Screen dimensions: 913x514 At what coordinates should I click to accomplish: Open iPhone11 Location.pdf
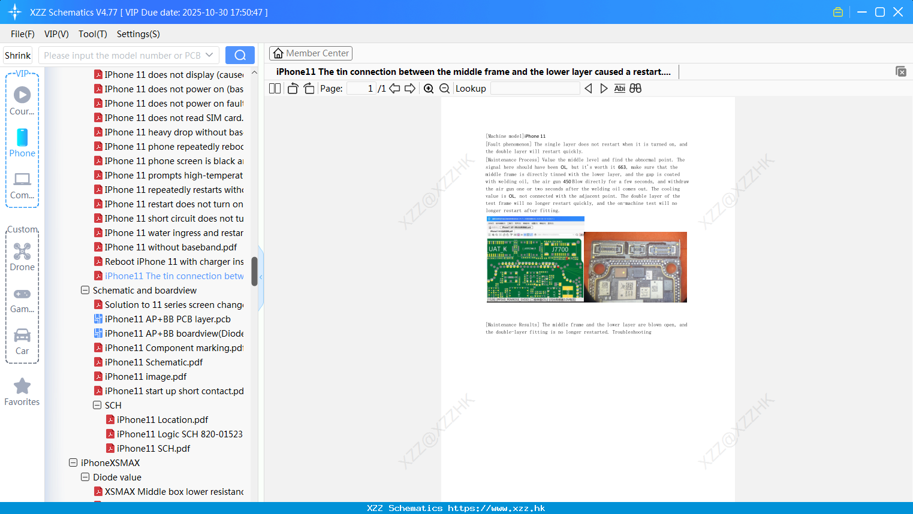click(x=157, y=419)
